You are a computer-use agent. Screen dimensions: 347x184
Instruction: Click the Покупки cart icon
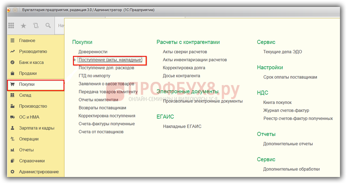pyautogui.click(x=13, y=84)
